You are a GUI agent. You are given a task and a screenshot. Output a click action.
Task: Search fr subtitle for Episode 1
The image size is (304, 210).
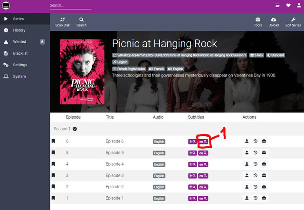tap(192, 199)
